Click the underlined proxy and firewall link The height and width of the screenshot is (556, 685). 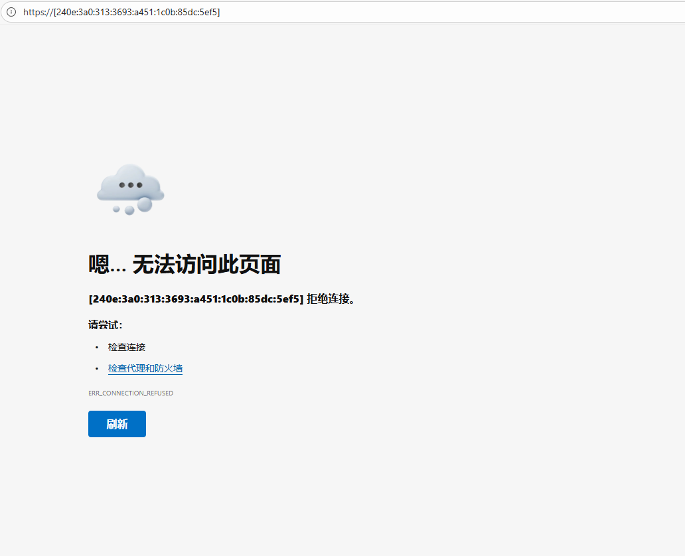[145, 368]
